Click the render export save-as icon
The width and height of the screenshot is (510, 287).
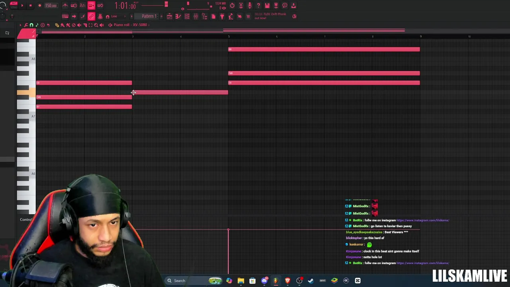(276, 6)
